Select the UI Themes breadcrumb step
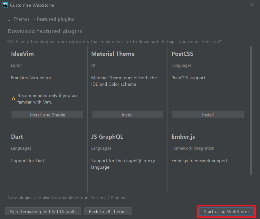This screenshot has width=260, height=219. coord(18,19)
